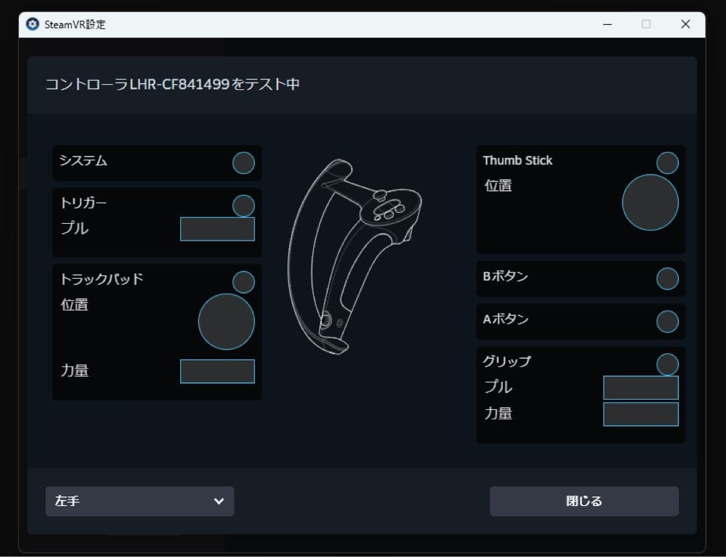
Task: Click the Aボタン indicator circle
Action: (x=668, y=322)
